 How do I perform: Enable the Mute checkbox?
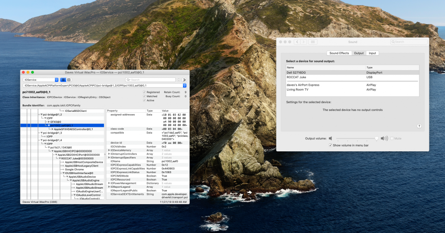tap(392, 138)
